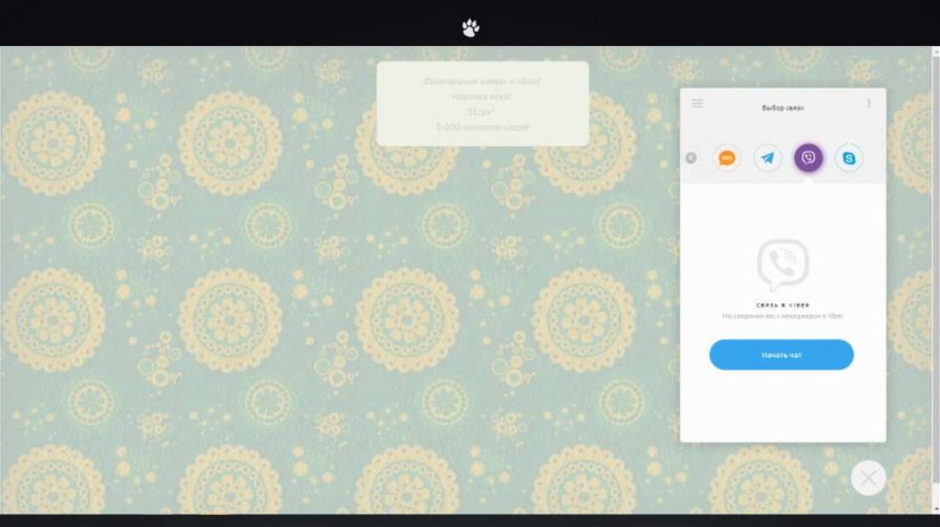
Task: Click the "Связь в Viber" heading
Action: [782, 305]
